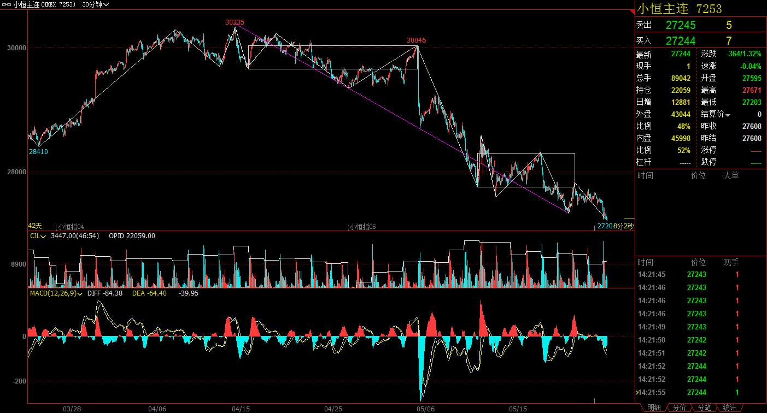Switch to the 分价 tab

(679, 408)
